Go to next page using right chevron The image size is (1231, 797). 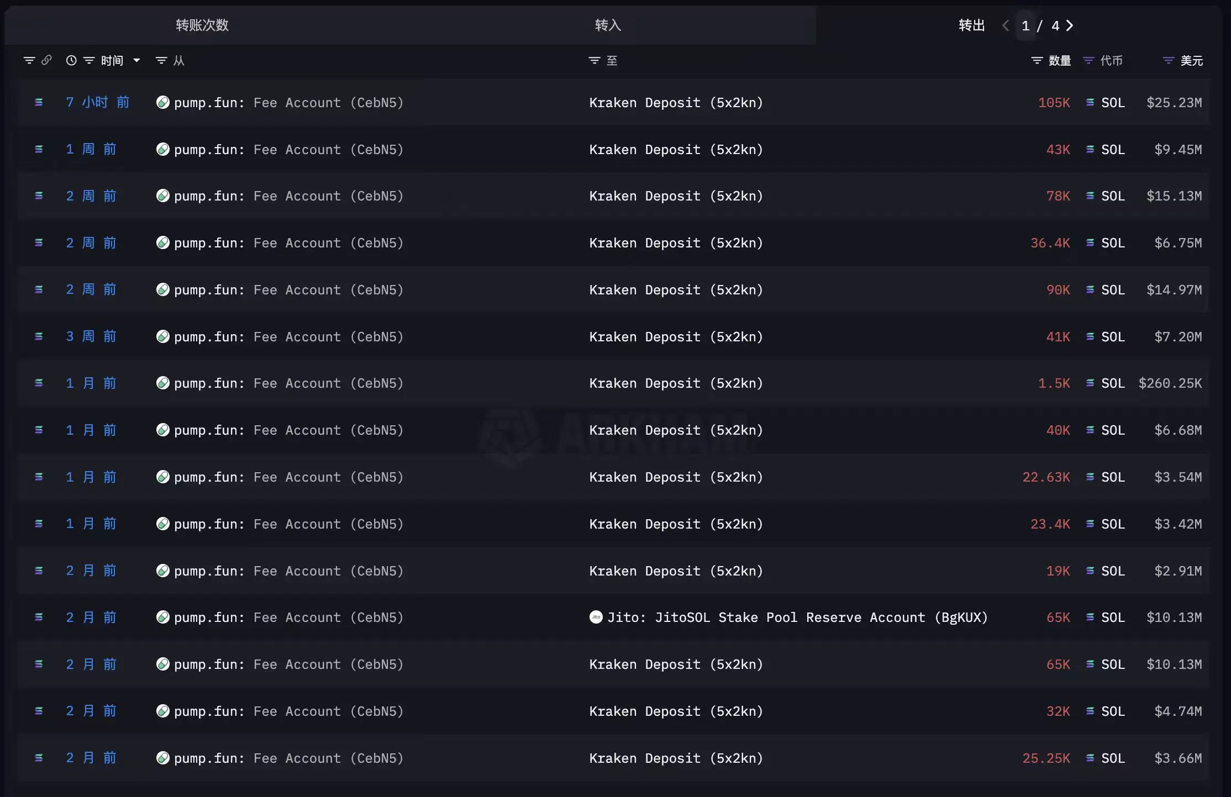click(x=1070, y=25)
